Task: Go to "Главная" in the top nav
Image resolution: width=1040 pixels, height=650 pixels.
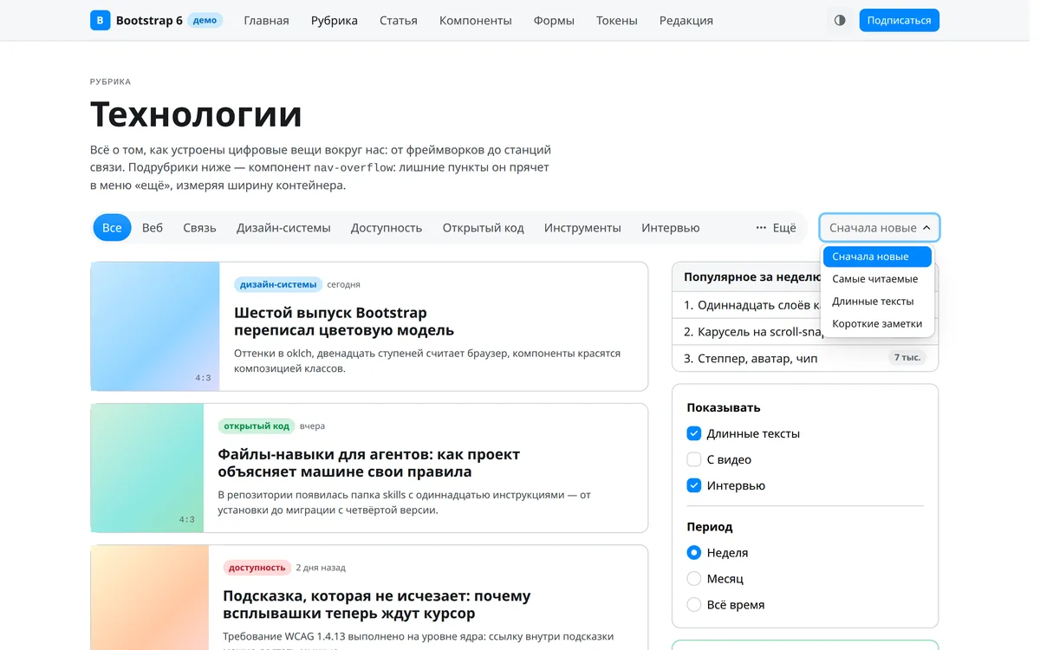Action: (x=266, y=20)
